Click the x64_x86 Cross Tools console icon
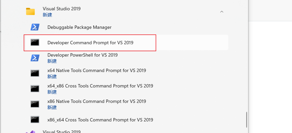The height and width of the screenshot is (133, 292). pos(35,89)
